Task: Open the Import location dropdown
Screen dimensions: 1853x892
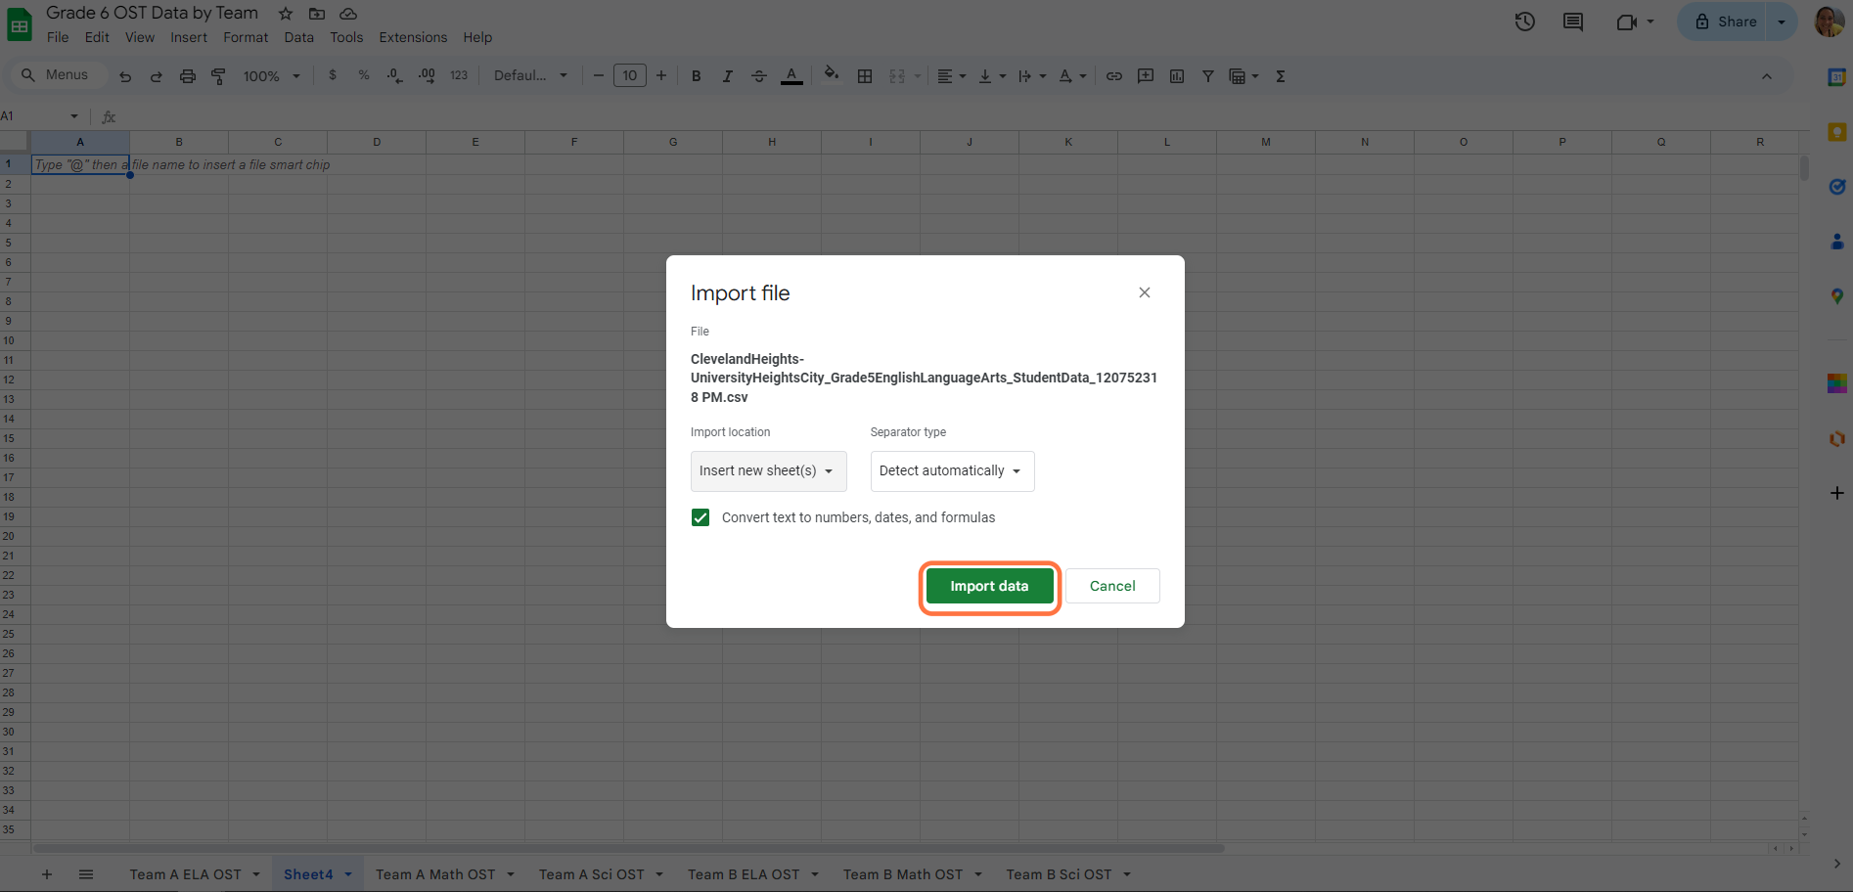Action: pyautogui.click(x=769, y=470)
